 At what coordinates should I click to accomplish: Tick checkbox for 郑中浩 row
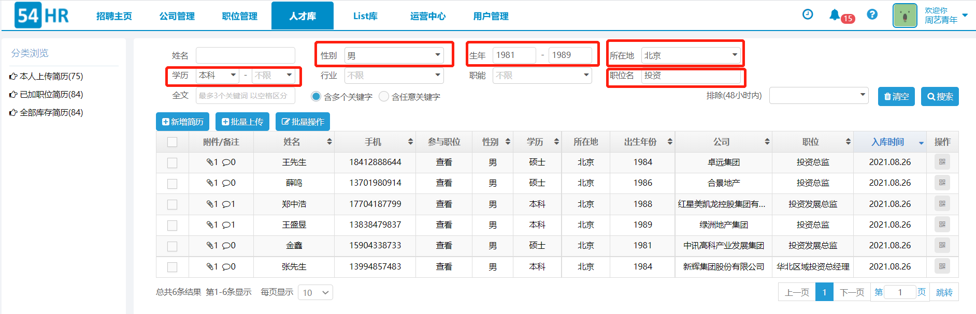pos(173,205)
